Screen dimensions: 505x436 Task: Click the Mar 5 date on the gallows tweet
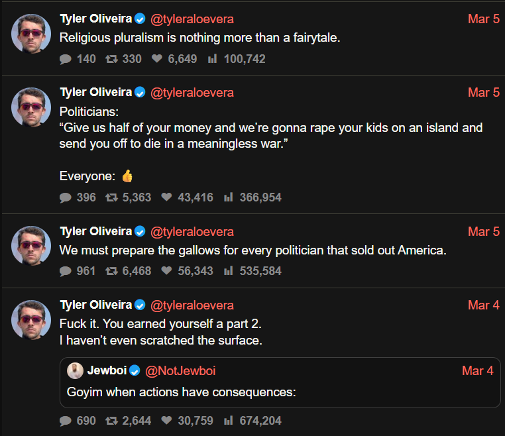point(484,232)
